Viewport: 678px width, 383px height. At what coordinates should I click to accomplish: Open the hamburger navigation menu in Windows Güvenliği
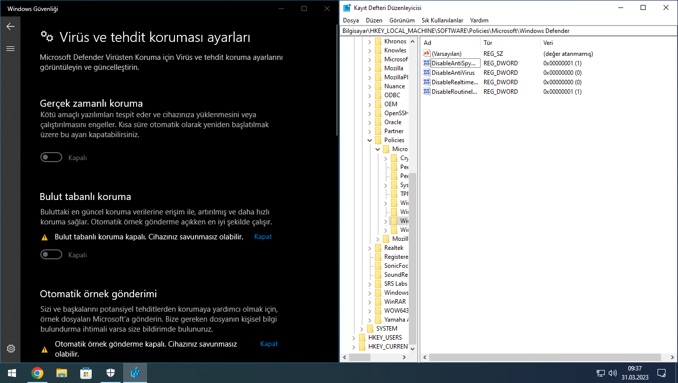coord(10,49)
